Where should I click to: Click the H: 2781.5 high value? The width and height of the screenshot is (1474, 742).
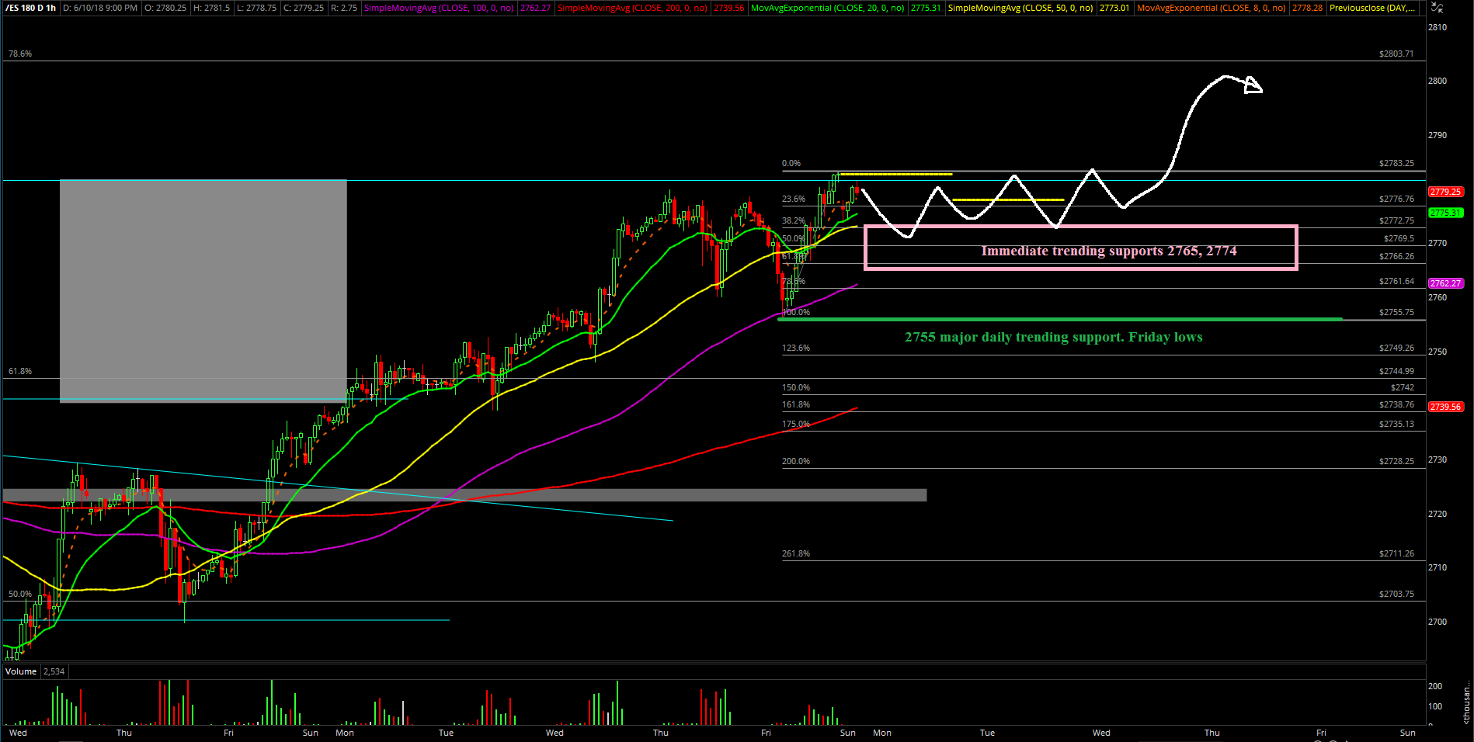coord(212,8)
